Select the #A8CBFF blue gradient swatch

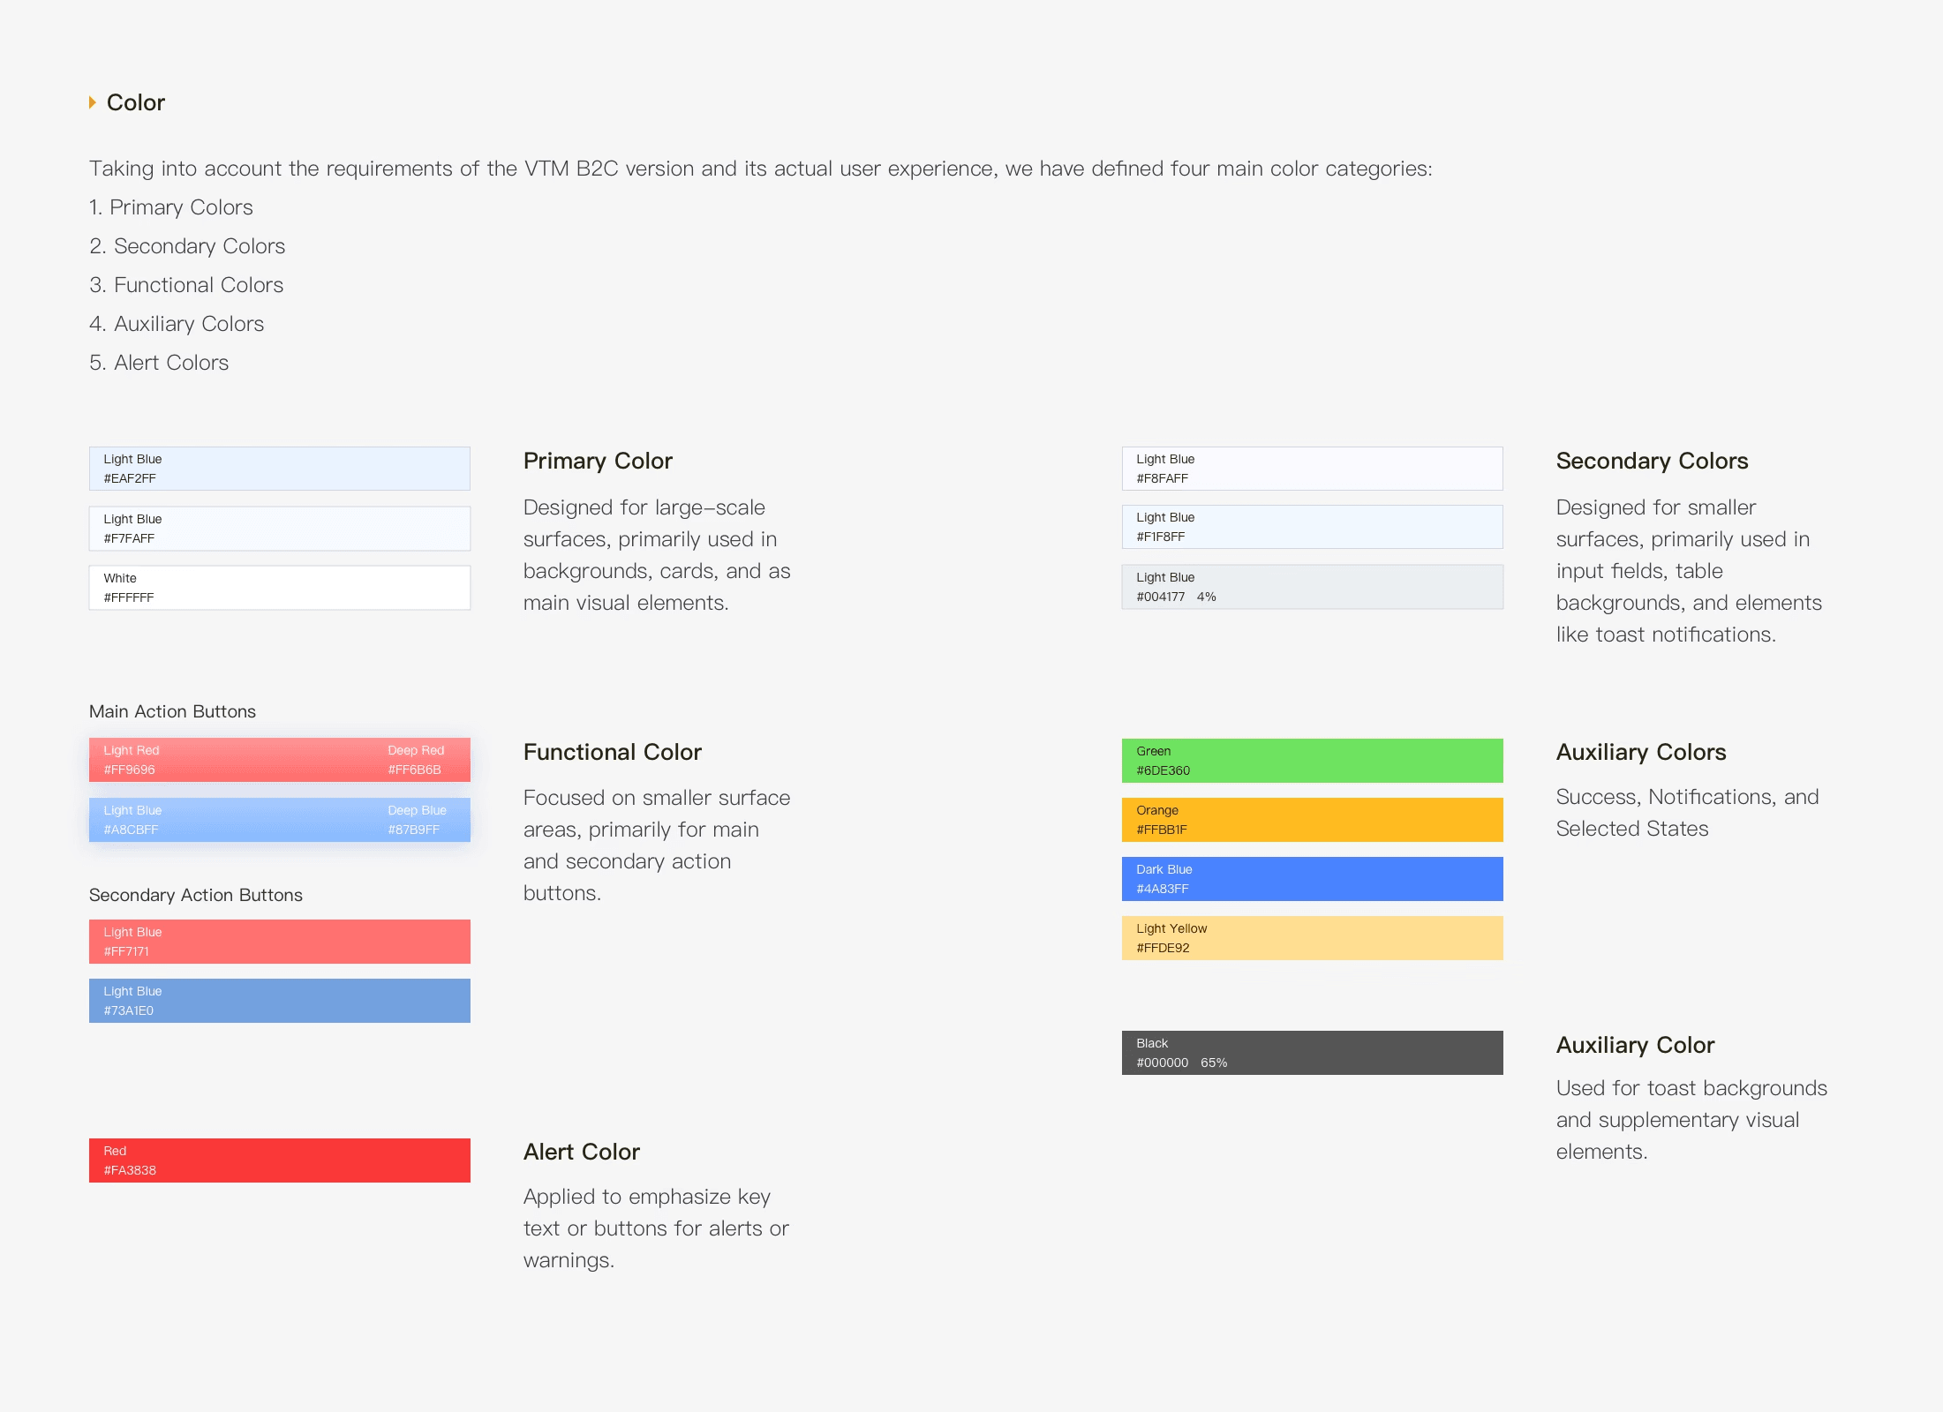coord(279,820)
